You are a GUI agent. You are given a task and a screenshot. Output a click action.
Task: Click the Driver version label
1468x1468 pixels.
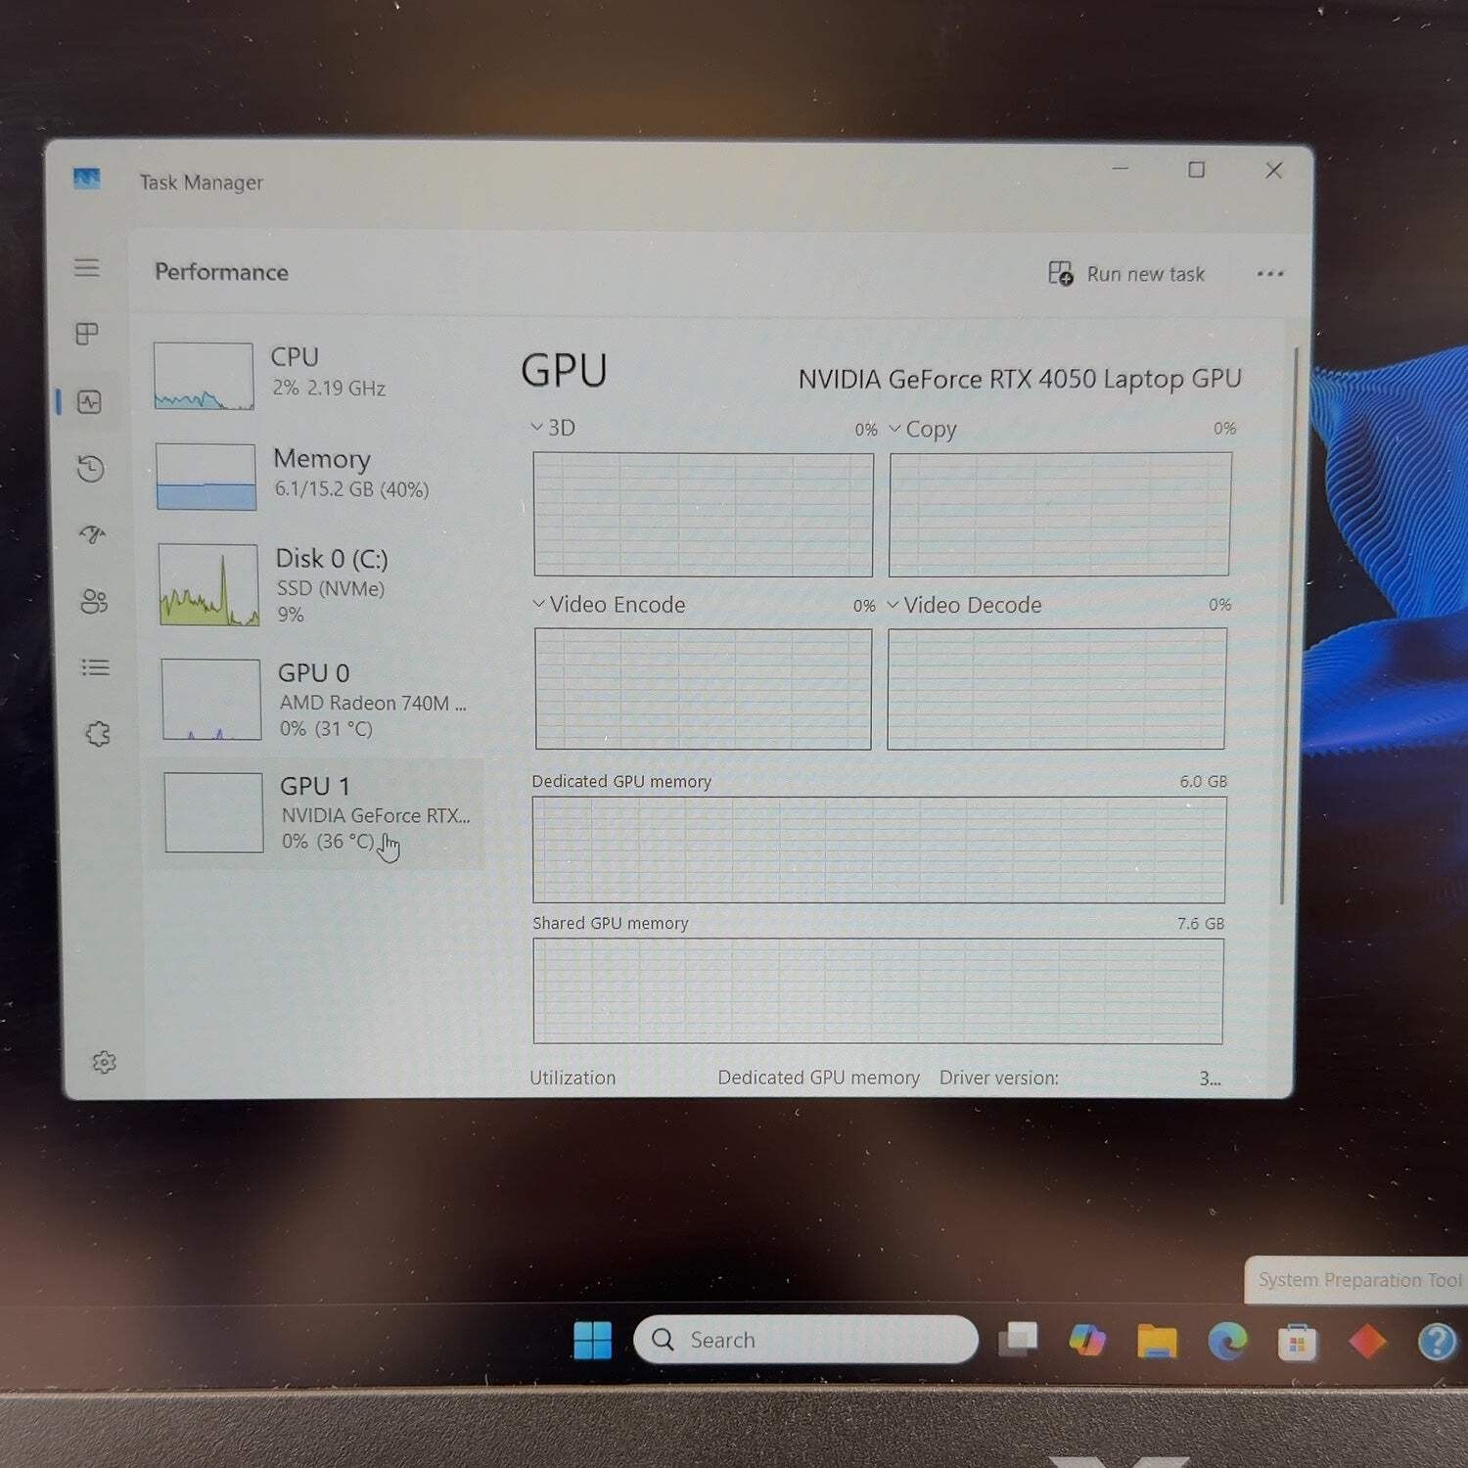tap(999, 1078)
